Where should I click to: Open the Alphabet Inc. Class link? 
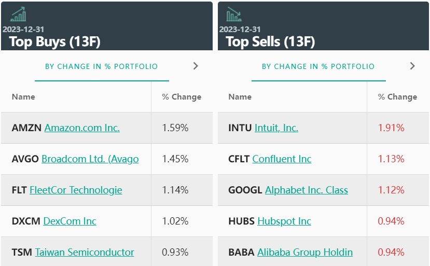pos(307,190)
